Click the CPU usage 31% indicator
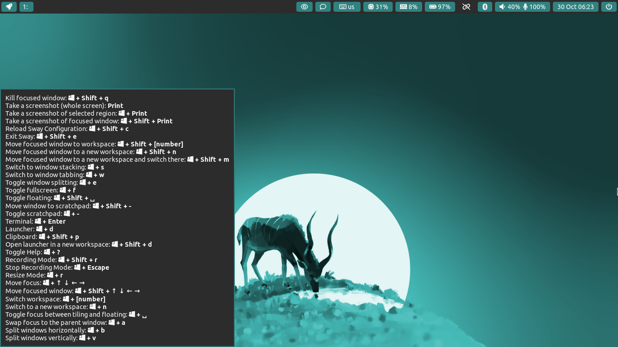This screenshot has width=618, height=347. pos(378,7)
